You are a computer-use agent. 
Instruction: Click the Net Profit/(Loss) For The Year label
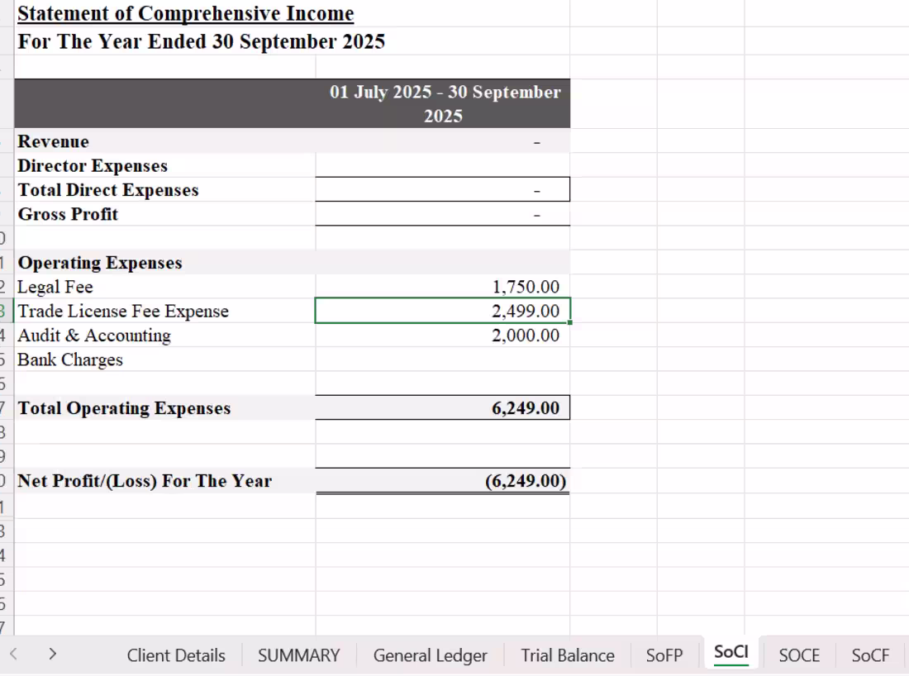tap(145, 481)
